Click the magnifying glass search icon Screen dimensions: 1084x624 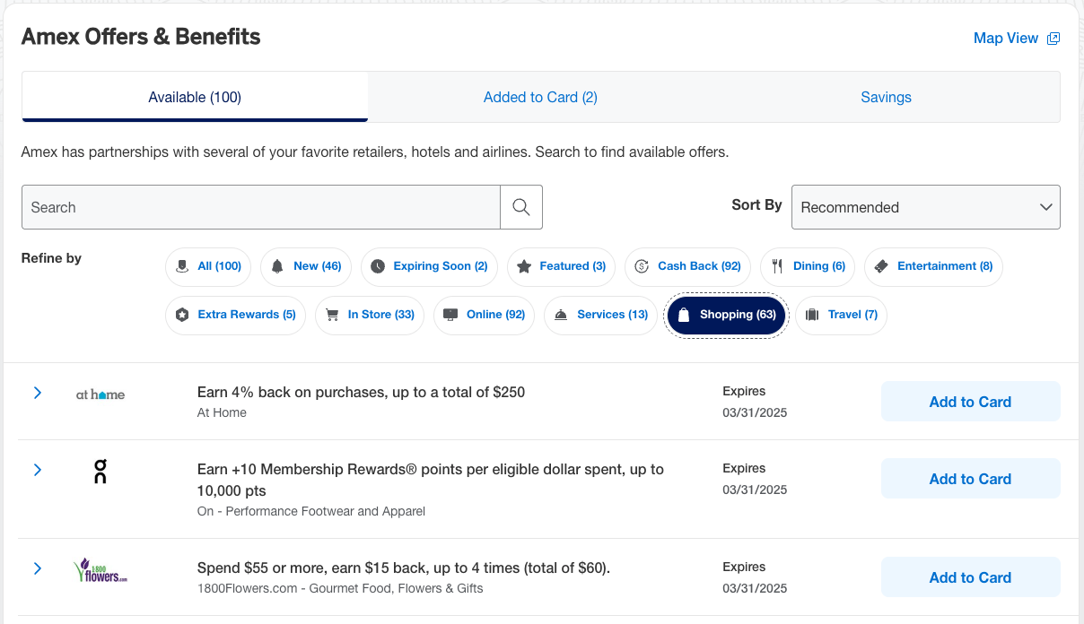(x=521, y=207)
